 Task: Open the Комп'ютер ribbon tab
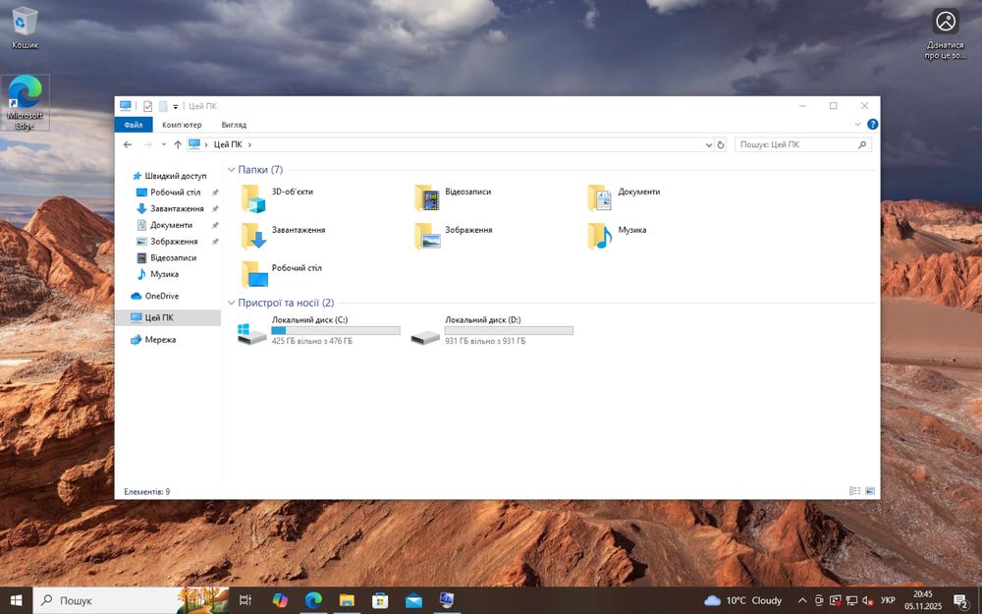[x=182, y=125]
